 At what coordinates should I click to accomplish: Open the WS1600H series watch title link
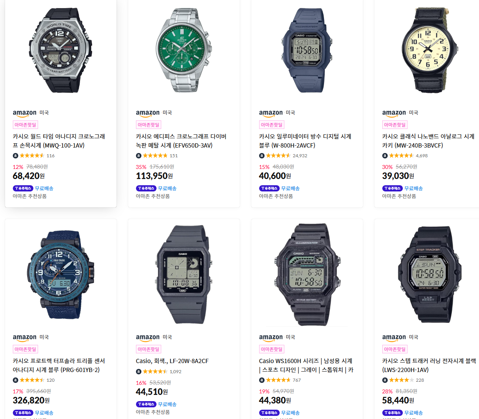[306, 365]
